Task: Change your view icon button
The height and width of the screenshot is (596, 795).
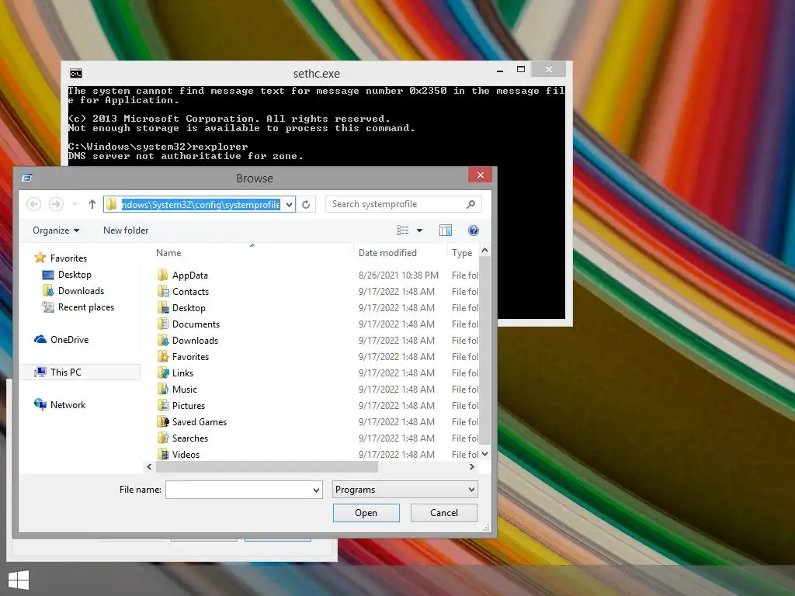Action: [x=403, y=230]
